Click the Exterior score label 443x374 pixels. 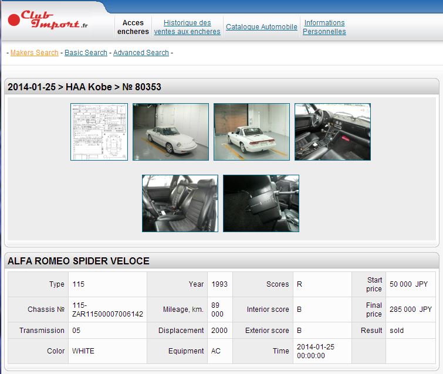point(267,331)
